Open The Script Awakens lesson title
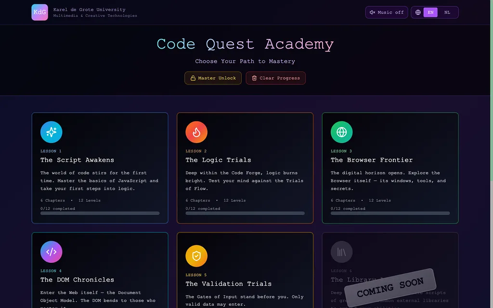This screenshot has height=308, width=493. (77, 160)
